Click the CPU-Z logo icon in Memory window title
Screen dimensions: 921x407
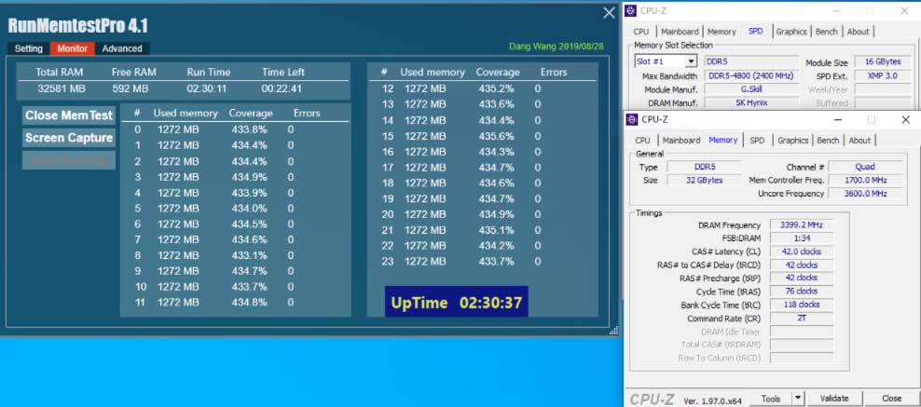631,119
